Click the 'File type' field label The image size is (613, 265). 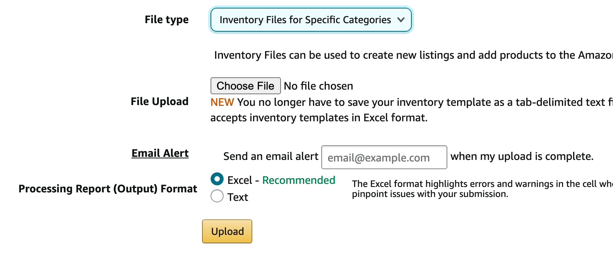(166, 20)
